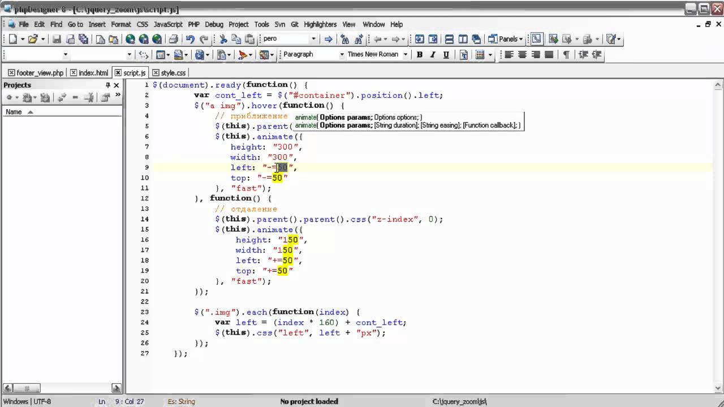The image size is (724, 407).
Task: Open the Debug menu
Action: pos(214,24)
